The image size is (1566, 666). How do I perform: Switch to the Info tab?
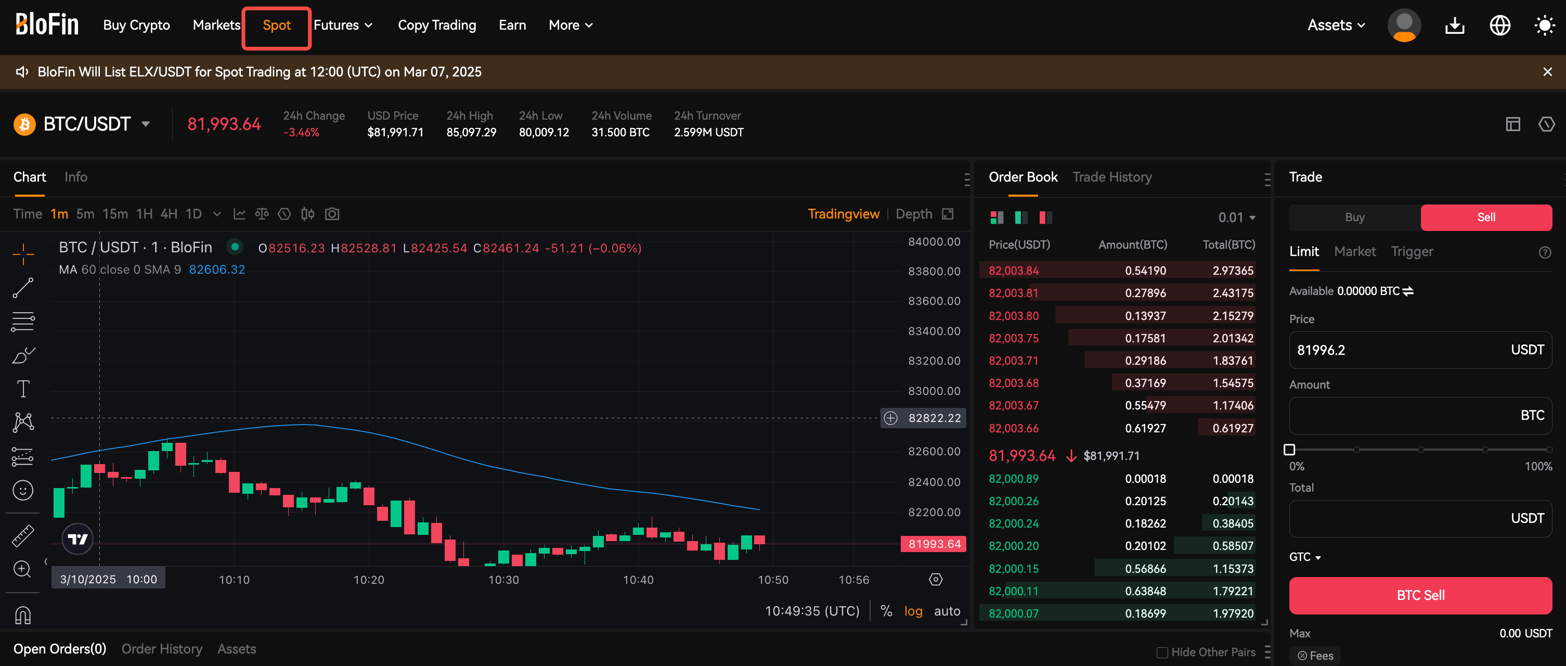76,177
